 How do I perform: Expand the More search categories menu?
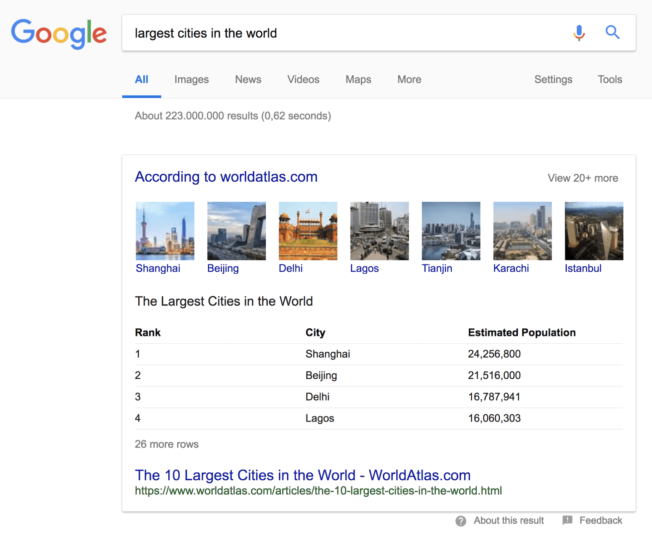409,79
